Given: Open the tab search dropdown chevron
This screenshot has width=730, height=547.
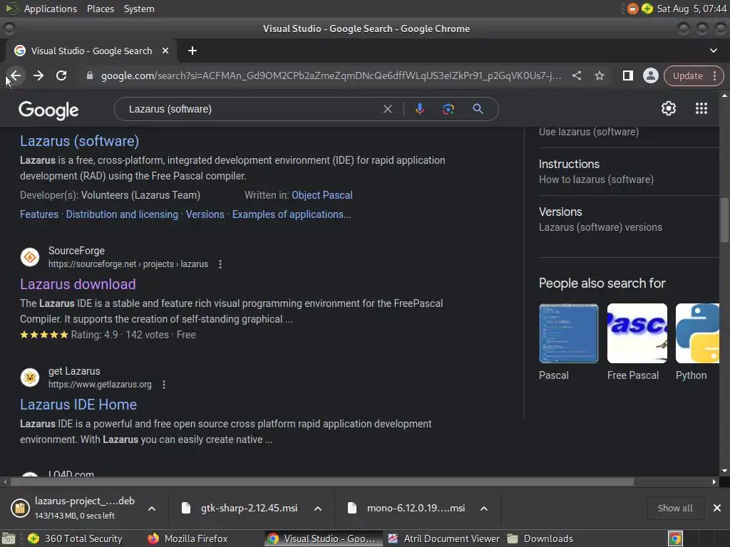Looking at the screenshot, I should (713, 51).
